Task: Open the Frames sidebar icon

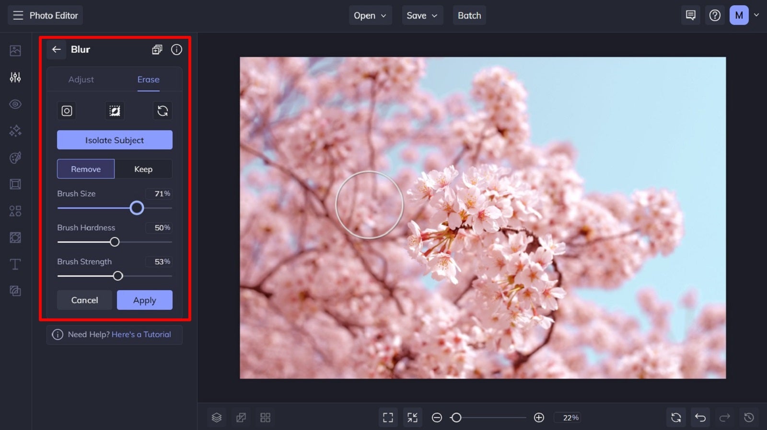Action: click(15, 184)
